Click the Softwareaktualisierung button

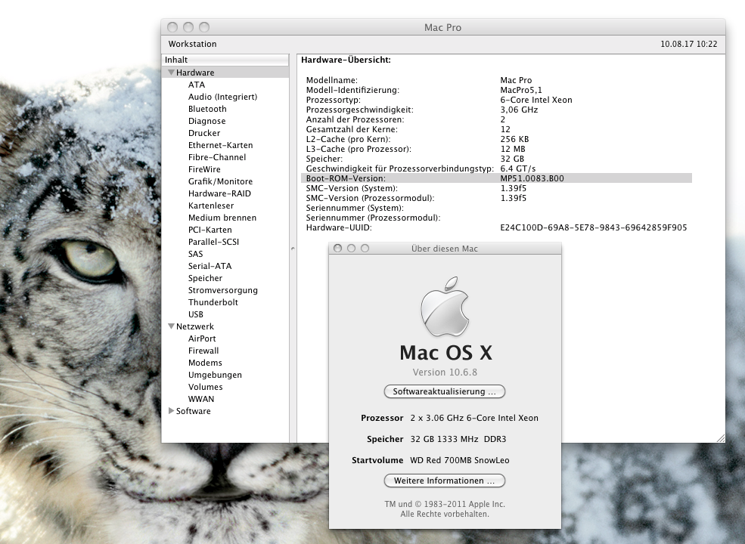444,391
